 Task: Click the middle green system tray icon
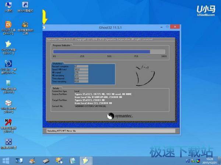pyautogui.click(x=193, y=161)
